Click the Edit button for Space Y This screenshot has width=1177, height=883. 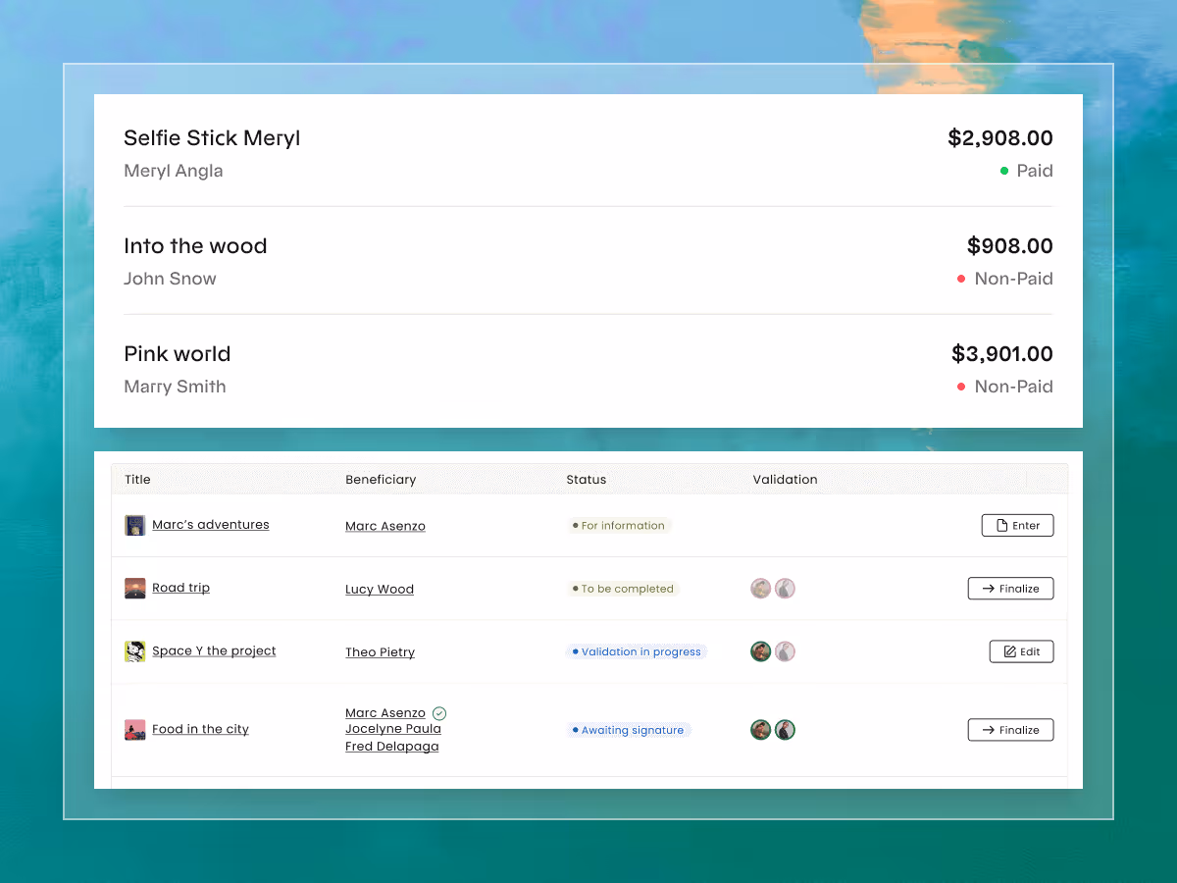(x=1022, y=651)
